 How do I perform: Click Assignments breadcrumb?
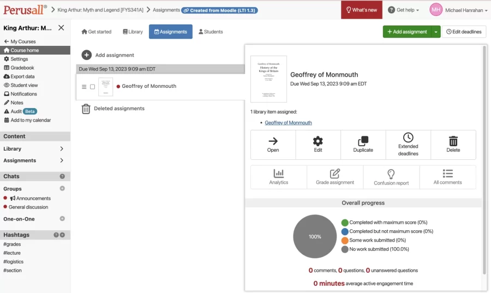[166, 10]
